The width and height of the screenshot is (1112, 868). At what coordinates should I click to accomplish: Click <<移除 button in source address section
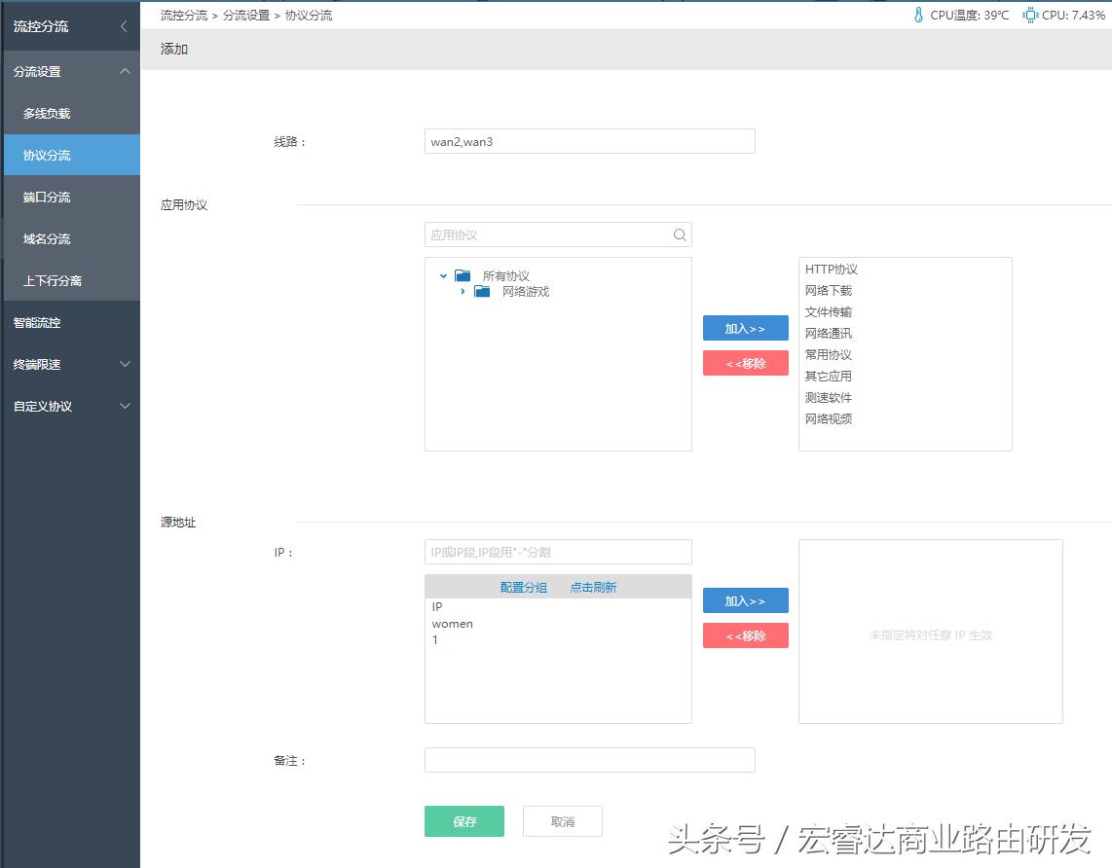click(745, 635)
